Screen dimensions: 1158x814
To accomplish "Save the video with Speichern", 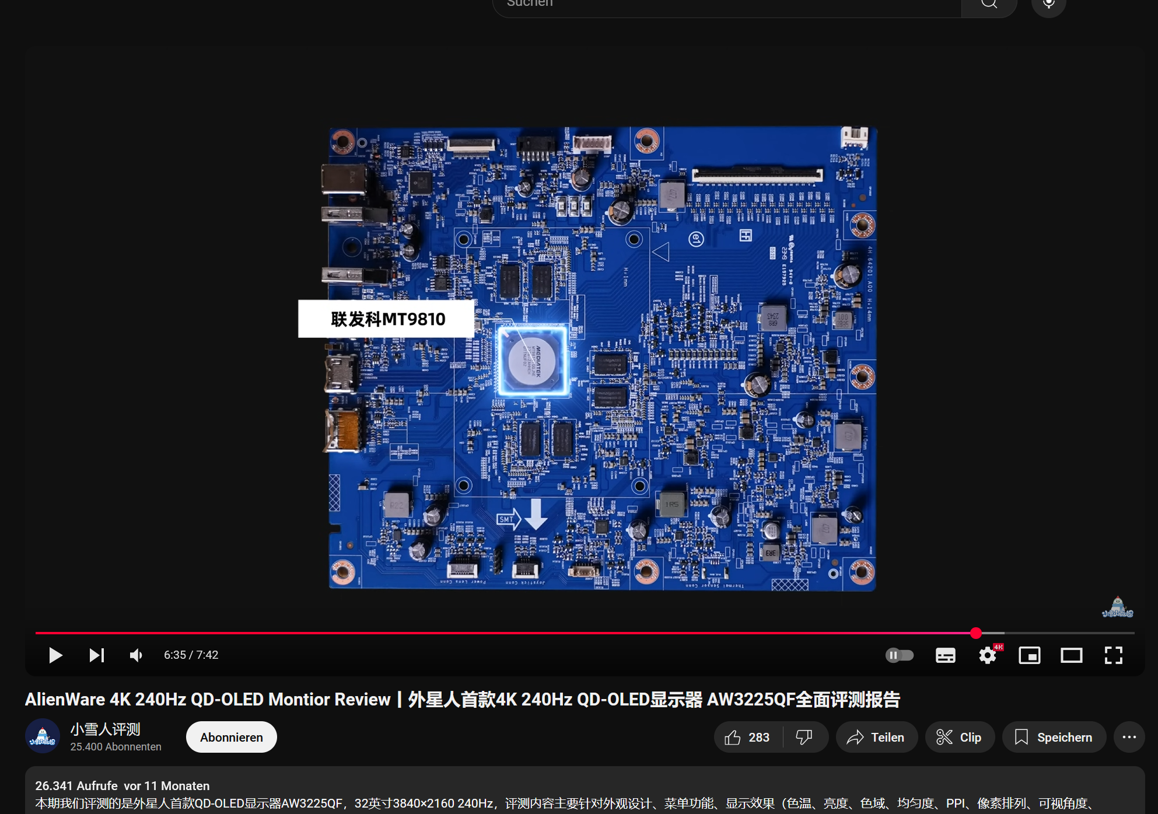I will point(1054,737).
